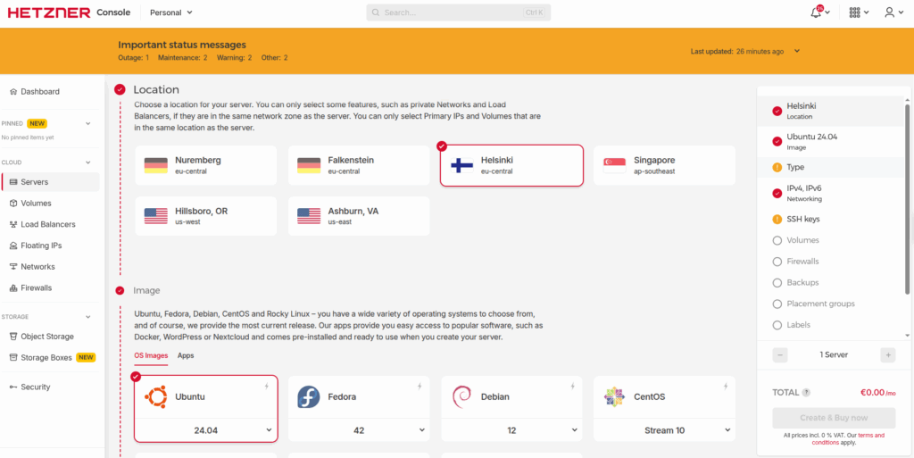Open the user account icon
This screenshot has width=914, height=458.
click(x=890, y=12)
